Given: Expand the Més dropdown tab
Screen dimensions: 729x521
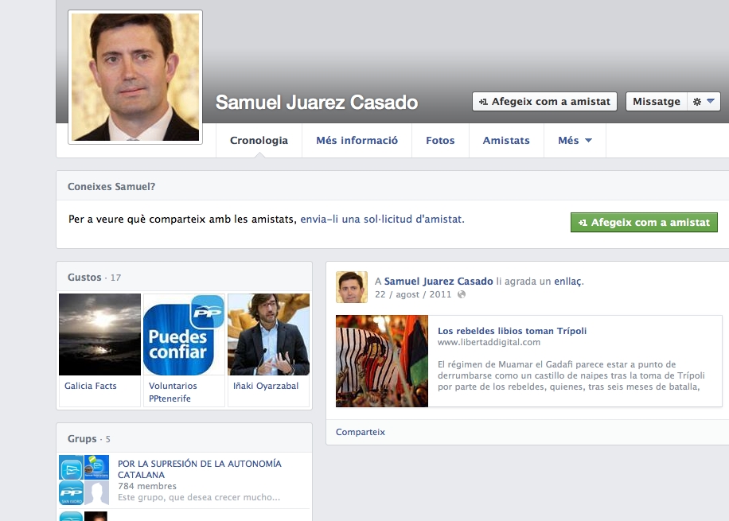Looking at the screenshot, I should pos(575,141).
